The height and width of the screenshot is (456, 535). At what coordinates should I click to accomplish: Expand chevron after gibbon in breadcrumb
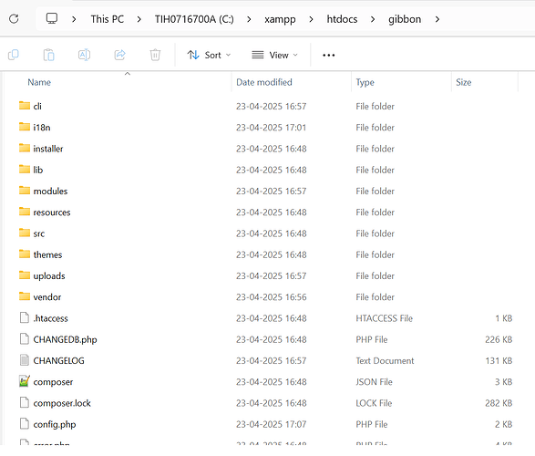(437, 19)
